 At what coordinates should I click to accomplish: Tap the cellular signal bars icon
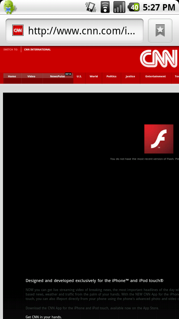coord(119,7)
